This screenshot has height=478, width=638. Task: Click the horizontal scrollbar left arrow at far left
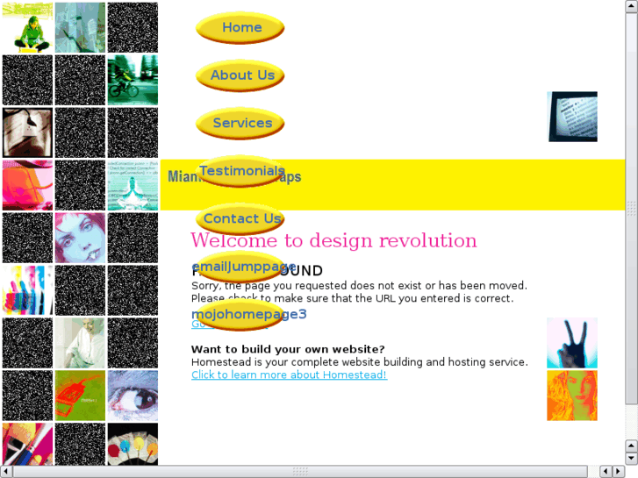coord(6,472)
